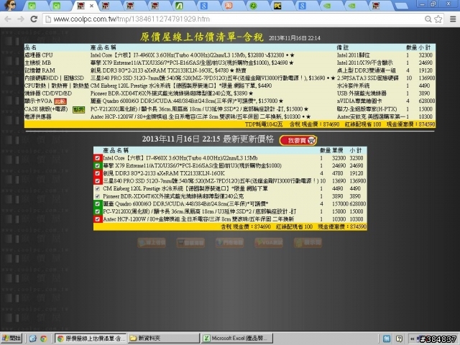Select the active coolpc tab

(x=85, y=6)
